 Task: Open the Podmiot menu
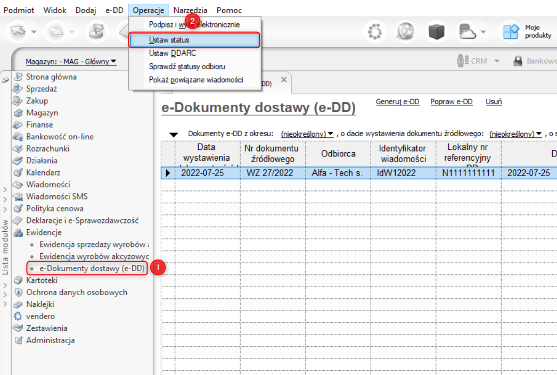tap(19, 10)
